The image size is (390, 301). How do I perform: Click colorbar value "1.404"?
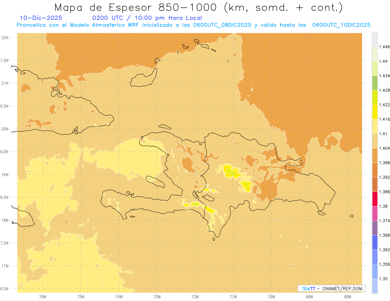(384, 148)
